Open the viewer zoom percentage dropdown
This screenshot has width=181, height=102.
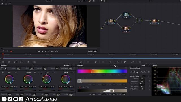[3, 1]
